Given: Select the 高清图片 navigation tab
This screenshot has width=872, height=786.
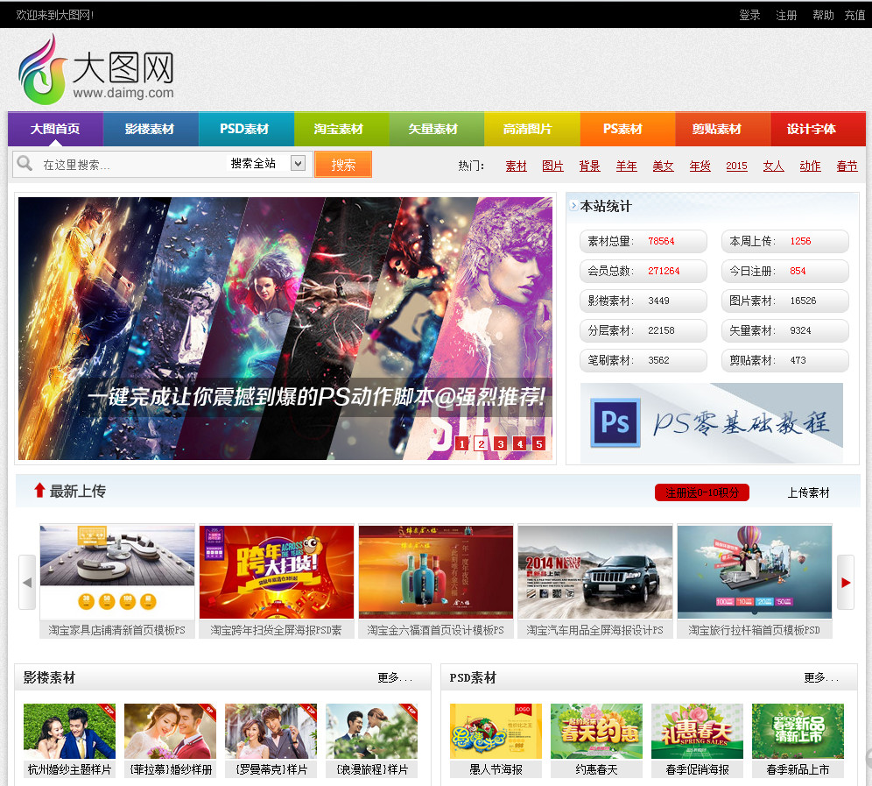Looking at the screenshot, I should (x=531, y=130).
